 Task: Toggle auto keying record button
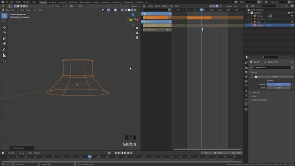[x=109, y=153]
